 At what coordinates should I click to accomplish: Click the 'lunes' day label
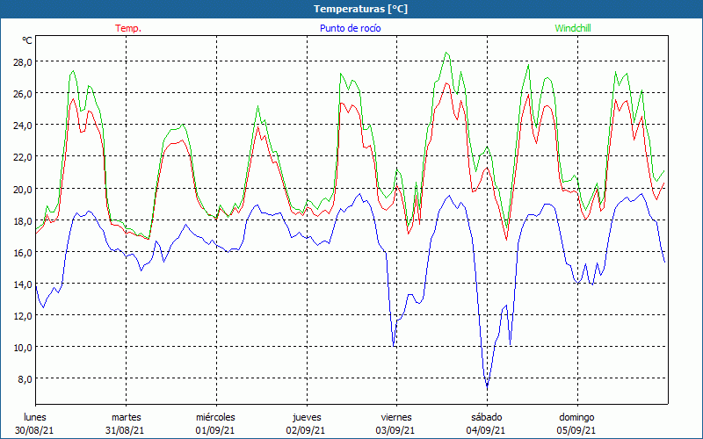click(35, 417)
